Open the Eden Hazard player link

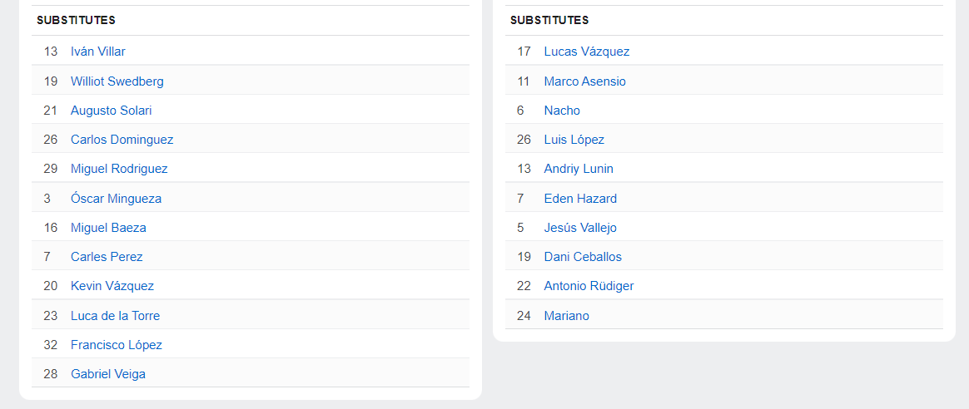(580, 198)
